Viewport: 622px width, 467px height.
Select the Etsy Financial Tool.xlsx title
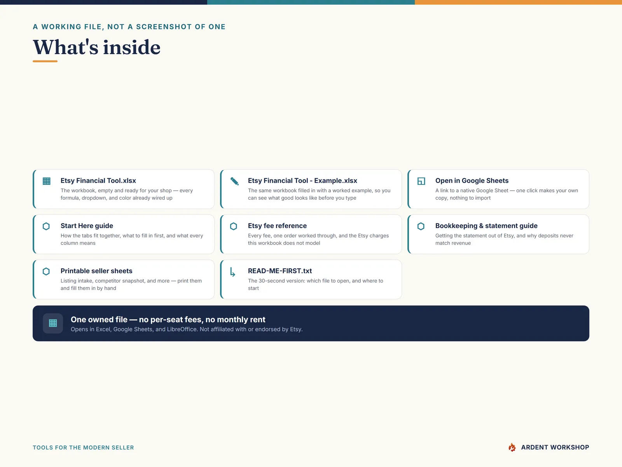pos(98,181)
